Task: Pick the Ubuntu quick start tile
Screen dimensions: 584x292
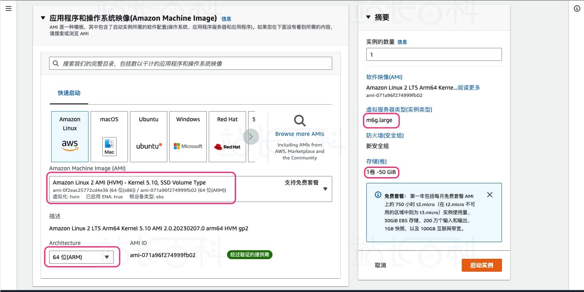Action: (x=149, y=137)
